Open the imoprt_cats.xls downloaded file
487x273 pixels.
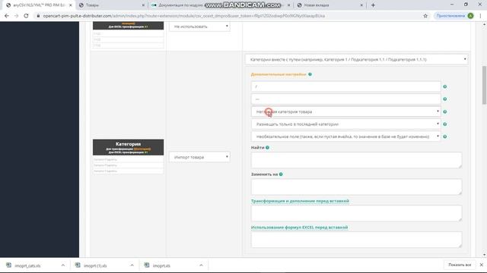(28, 265)
